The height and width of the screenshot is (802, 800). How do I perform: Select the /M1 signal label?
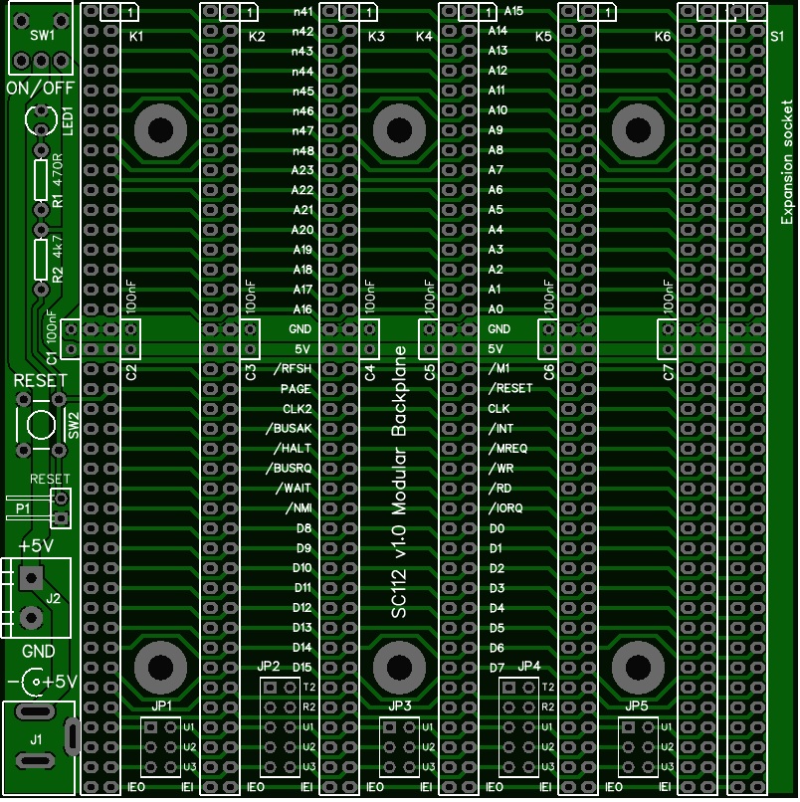tap(499, 368)
